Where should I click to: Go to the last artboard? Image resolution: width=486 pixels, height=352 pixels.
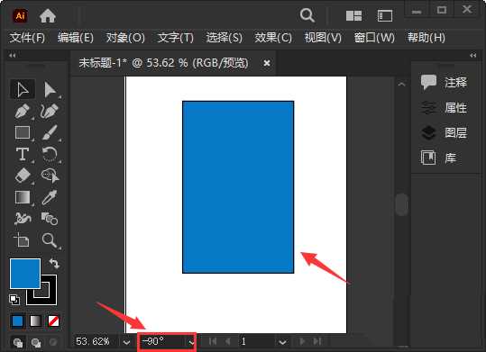point(316,341)
